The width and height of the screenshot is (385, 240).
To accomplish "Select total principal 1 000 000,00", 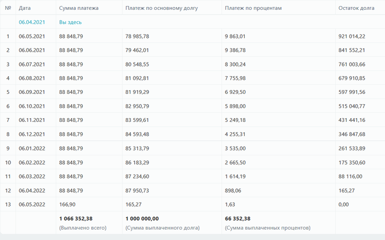I will [x=142, y=218].
